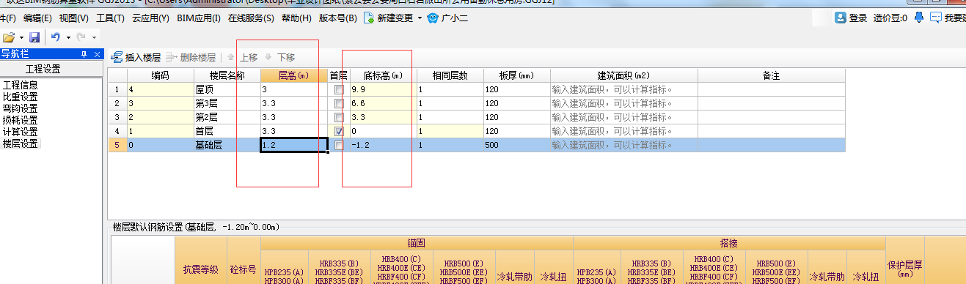Click the 板厚(mm) column header

(x=516, y=75)
